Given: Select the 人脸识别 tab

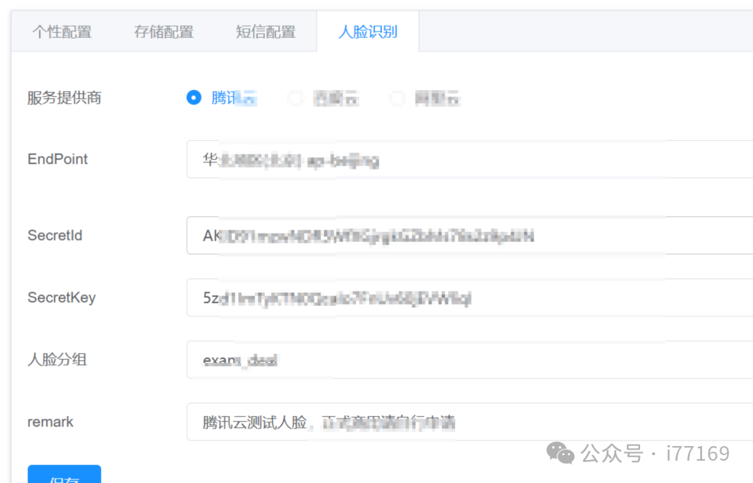Looking at the screenshot, I should point(367,31).
